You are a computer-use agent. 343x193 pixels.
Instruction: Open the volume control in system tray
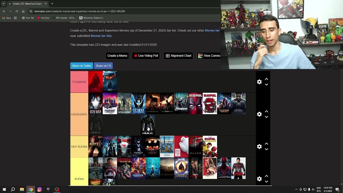(x=313, y=190)
